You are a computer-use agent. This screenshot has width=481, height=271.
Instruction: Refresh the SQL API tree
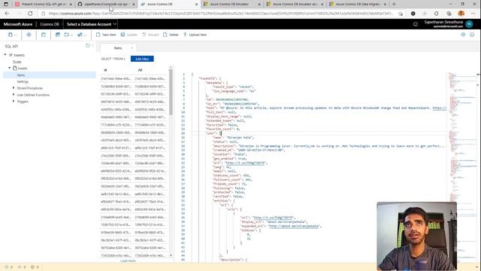(x=88, y=45)
